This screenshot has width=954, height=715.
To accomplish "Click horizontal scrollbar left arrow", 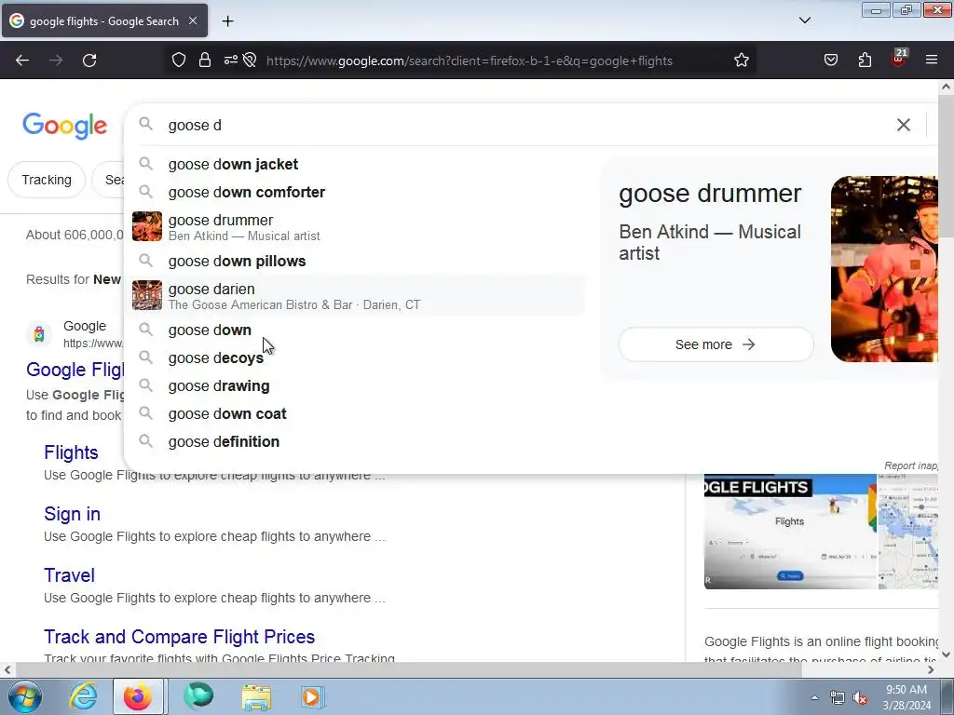I will click(x=7, y=670).
